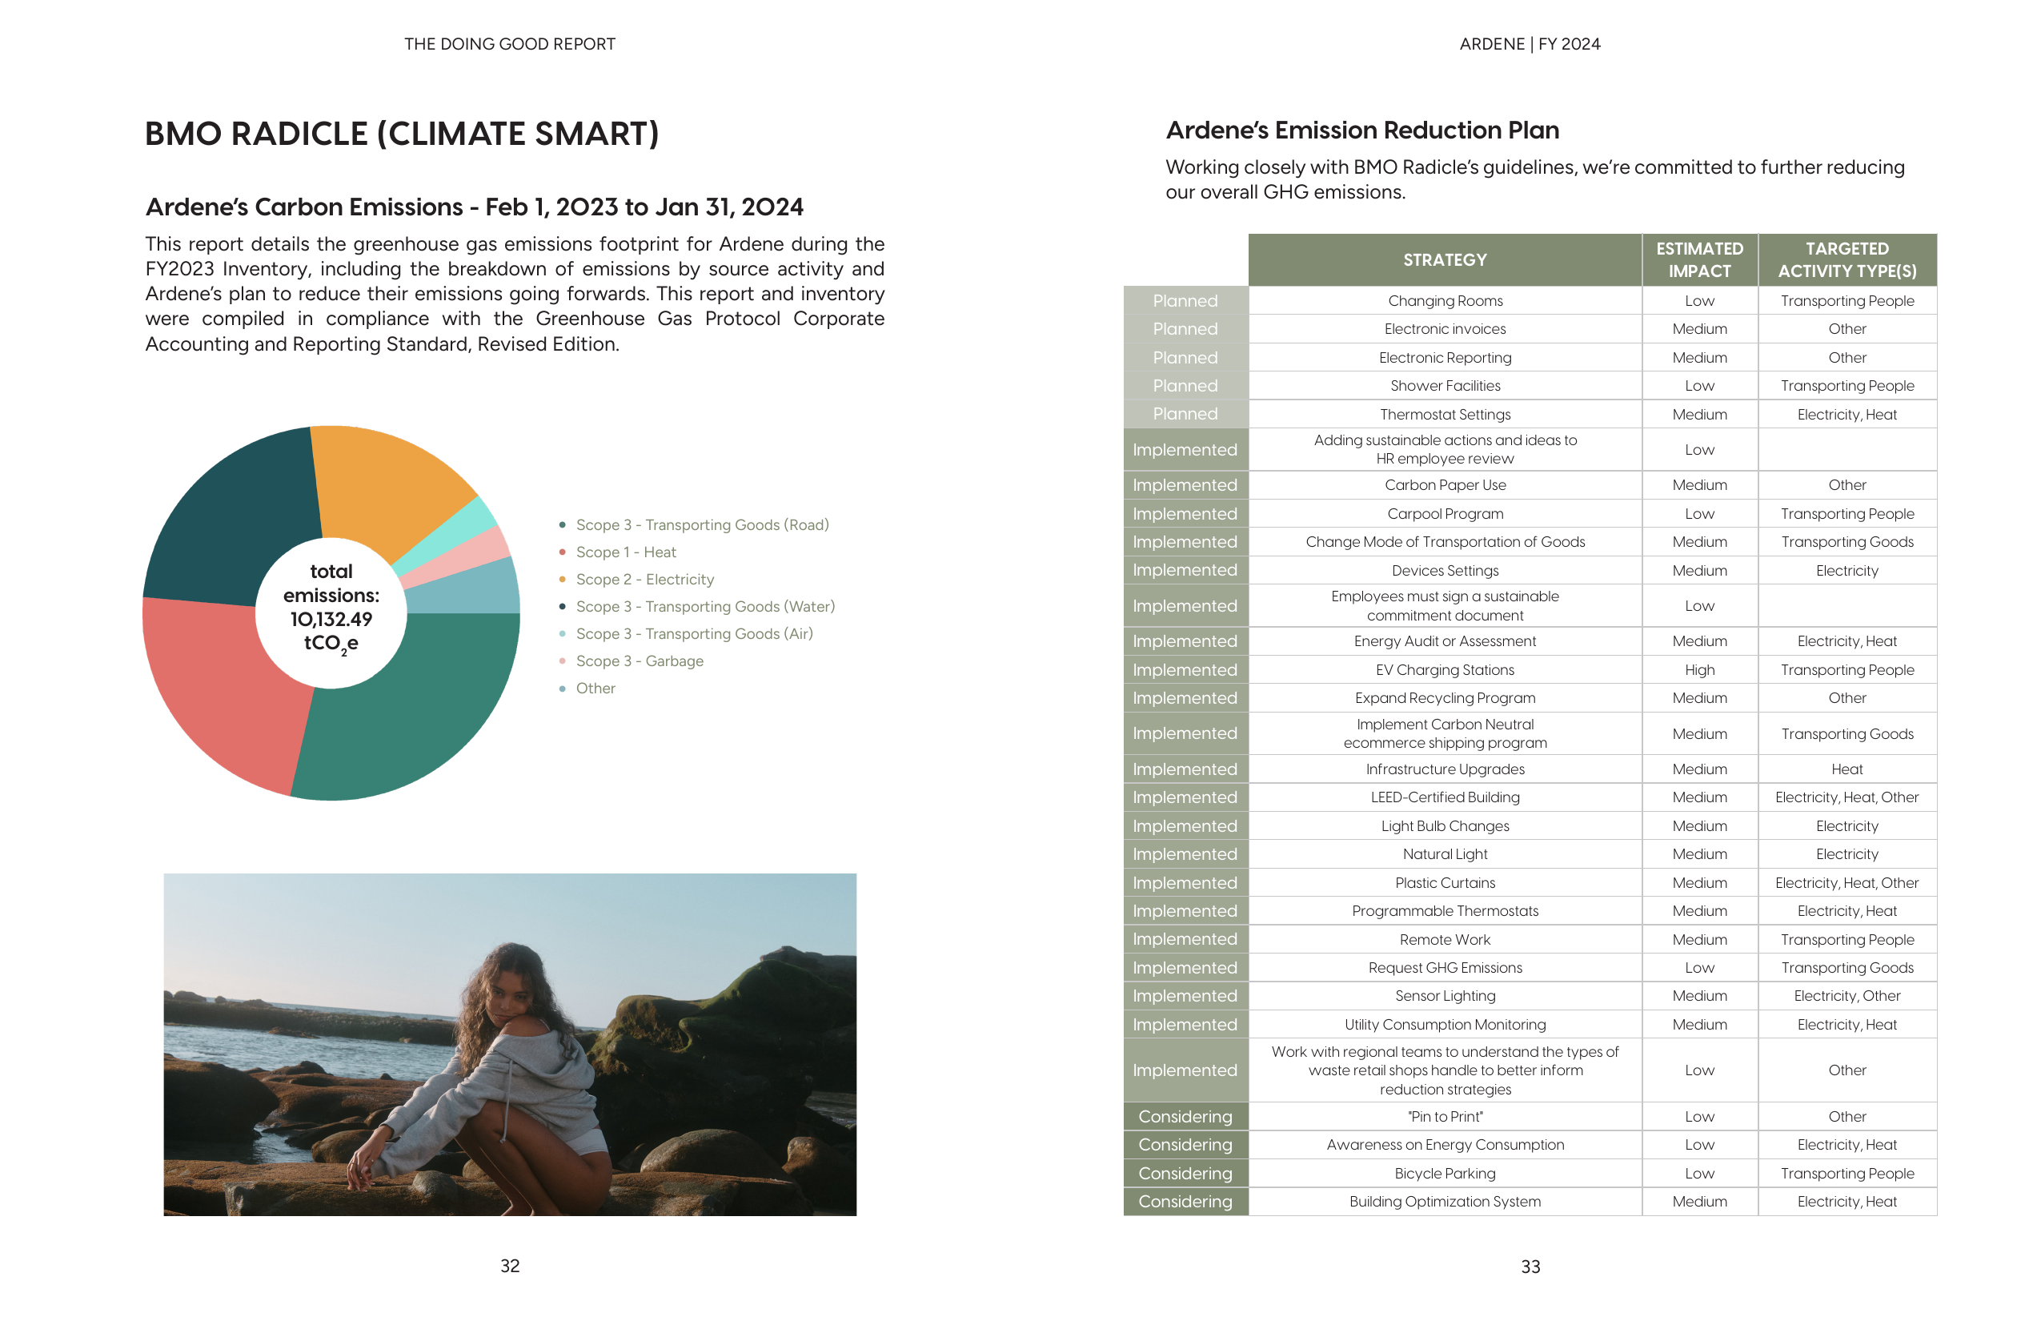Click the legend text Scope 3 - Transporting Goods (Air)
Image resolution: width=2041 pixels, height=1321 pixels.
pyautogui.click(x=695, y=634)
